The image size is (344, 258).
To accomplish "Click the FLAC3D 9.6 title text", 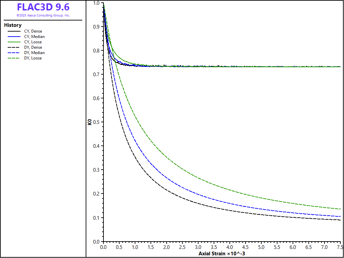I will (x=43, y=7).
